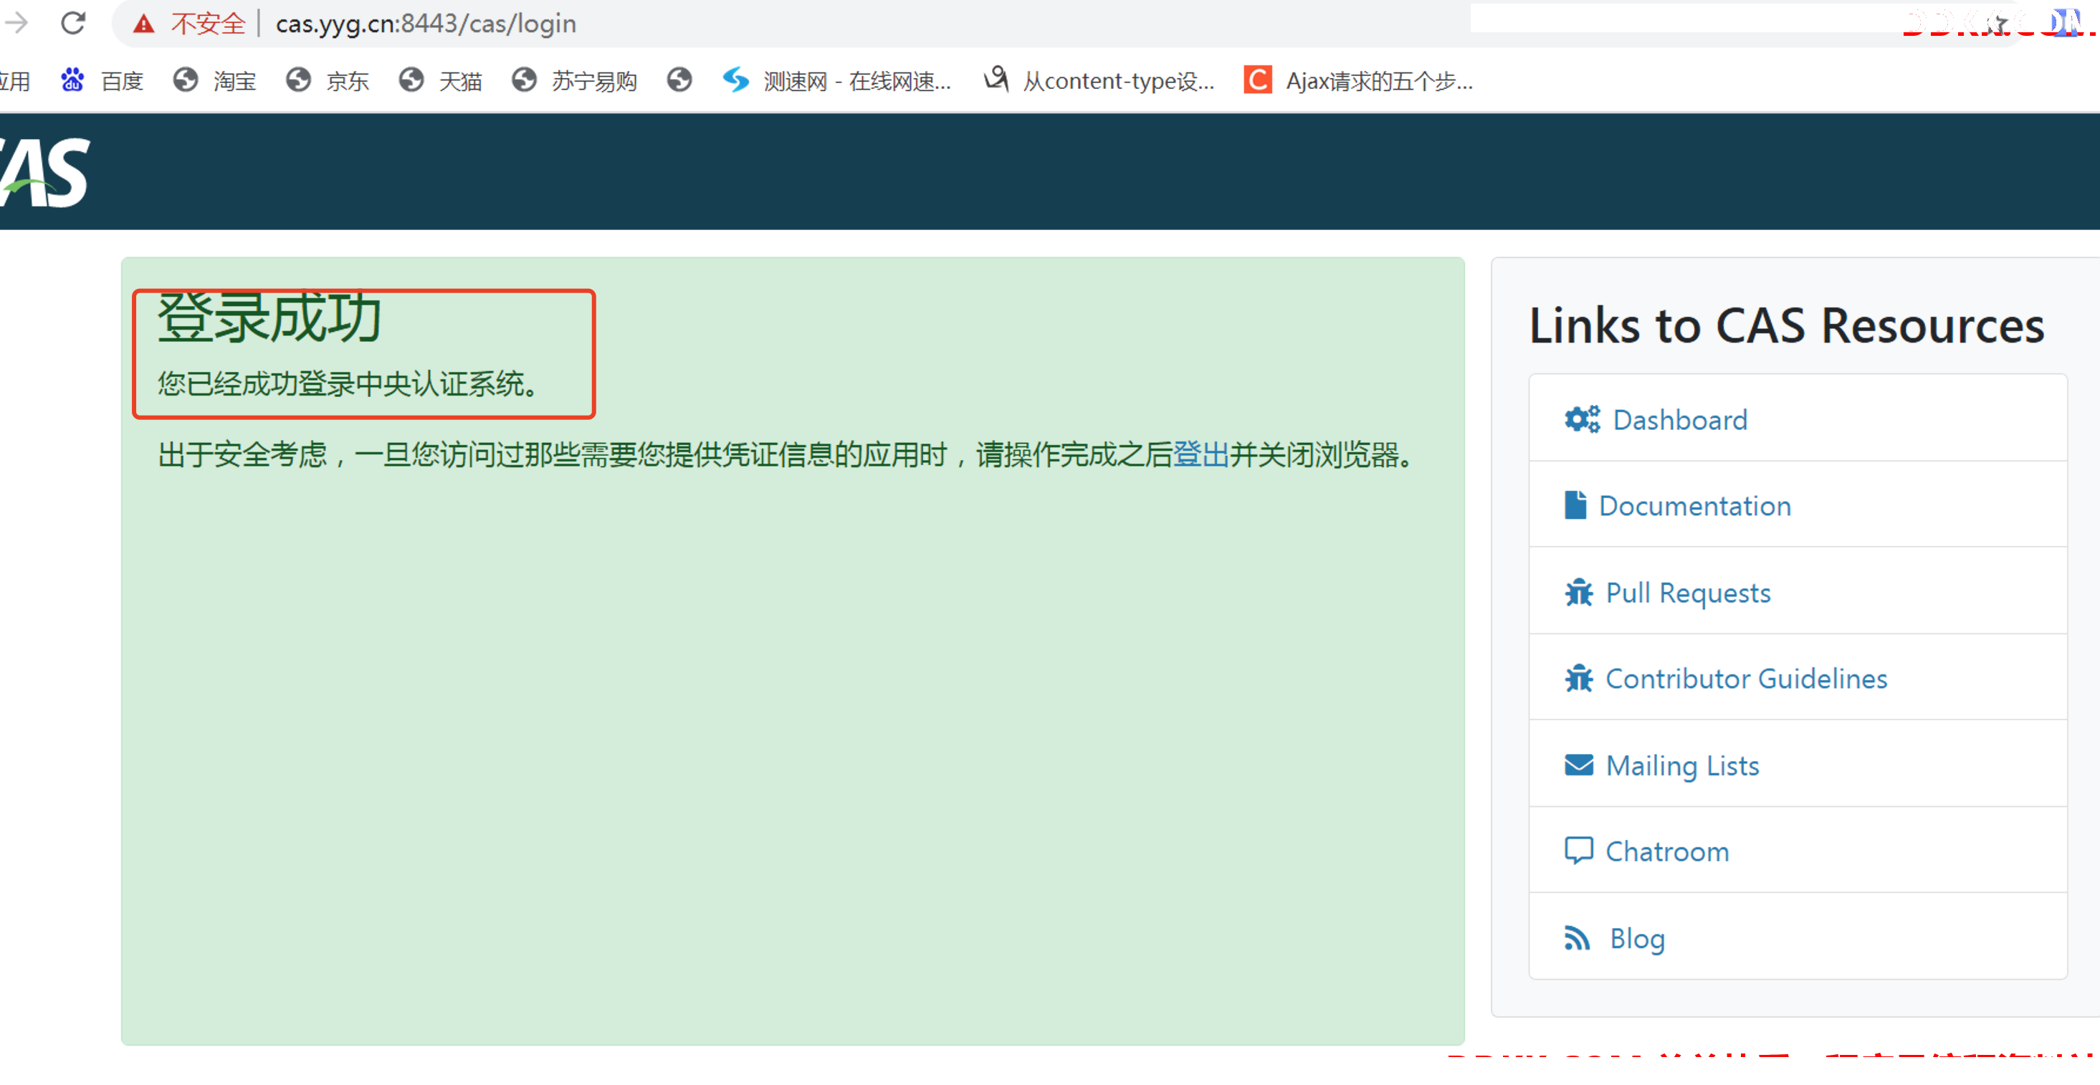
Task: Click the blue 测速网 bookmark icon
Action: pyautogui.click(x=736, y=80)
